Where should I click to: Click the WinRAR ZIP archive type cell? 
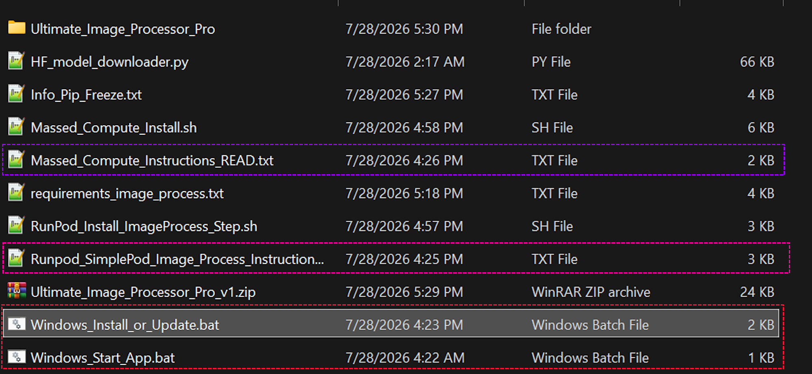click(591, 292)
